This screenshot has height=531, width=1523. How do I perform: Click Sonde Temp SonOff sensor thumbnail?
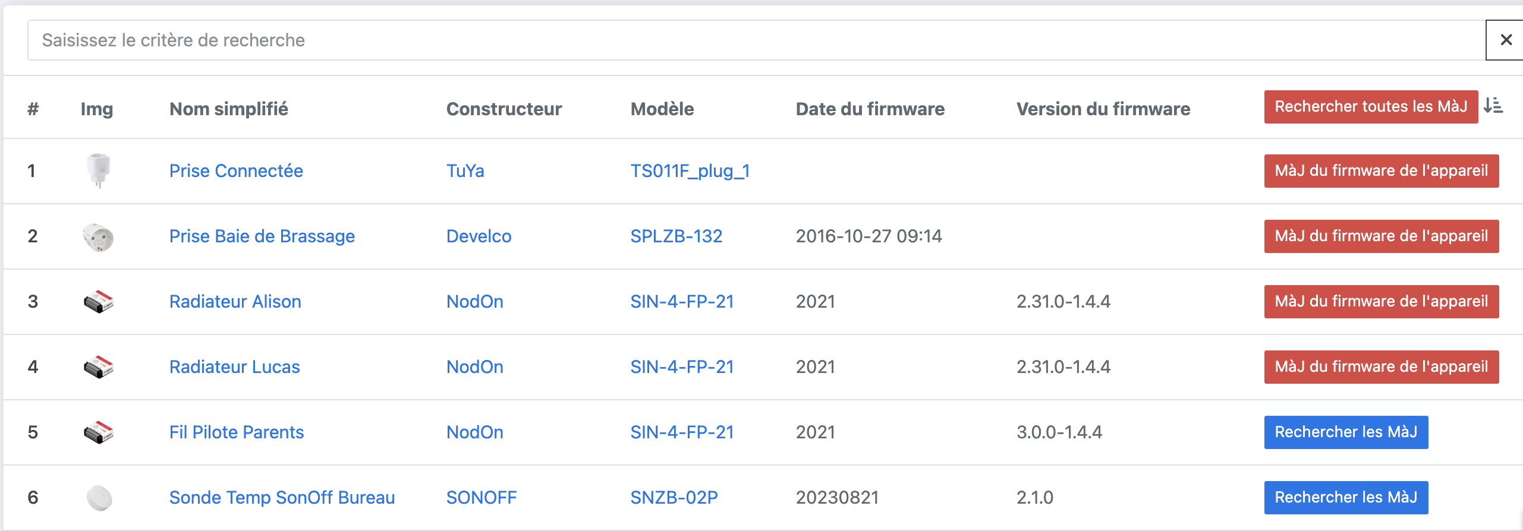pyautogui.click(x=99, y=498)
